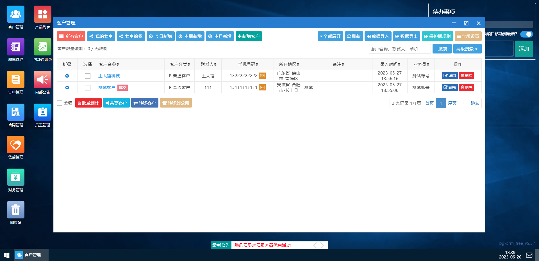Sort the table by 客户名称 column
Screen dimensions: 539x261
(x=109, y=64)
